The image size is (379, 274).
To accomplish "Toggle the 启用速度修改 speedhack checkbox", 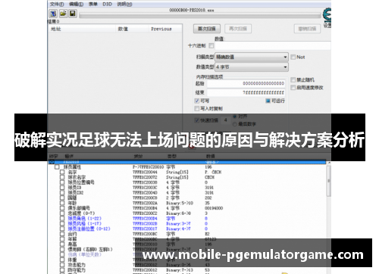I will 293,88.
